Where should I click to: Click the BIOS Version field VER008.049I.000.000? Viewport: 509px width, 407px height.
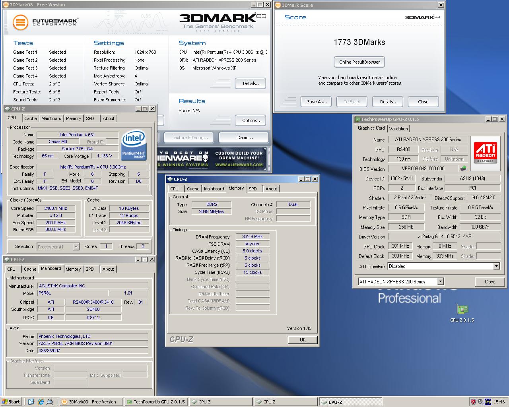[x=423, y=169]
